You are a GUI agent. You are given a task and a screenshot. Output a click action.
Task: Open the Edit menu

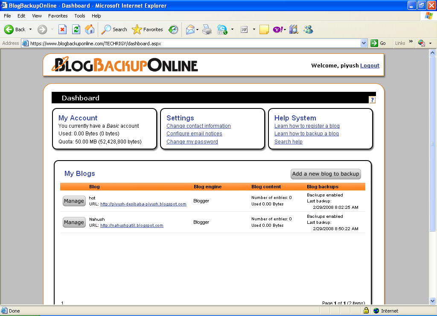point(21,16)
